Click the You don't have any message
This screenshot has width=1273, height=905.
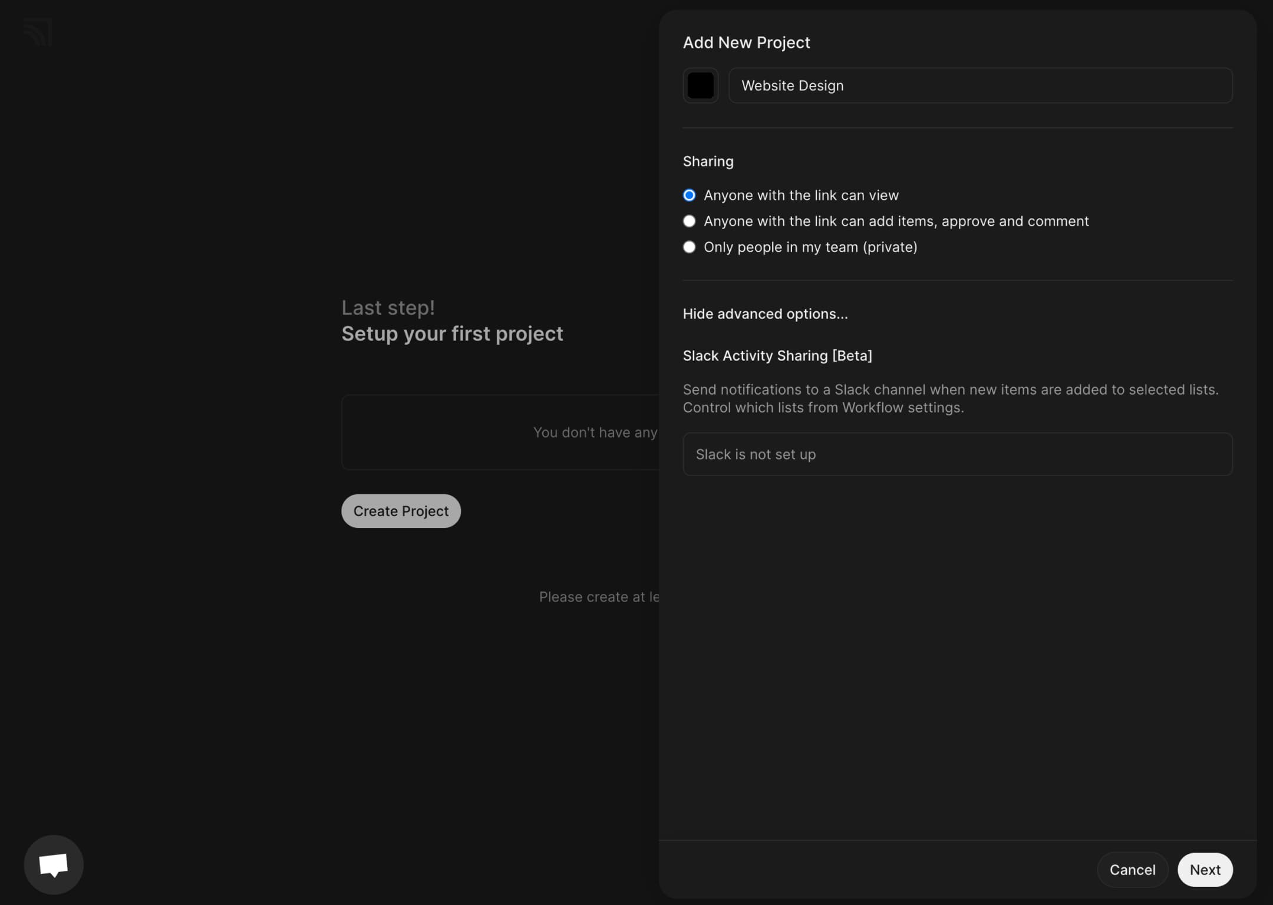pos(595,432)
